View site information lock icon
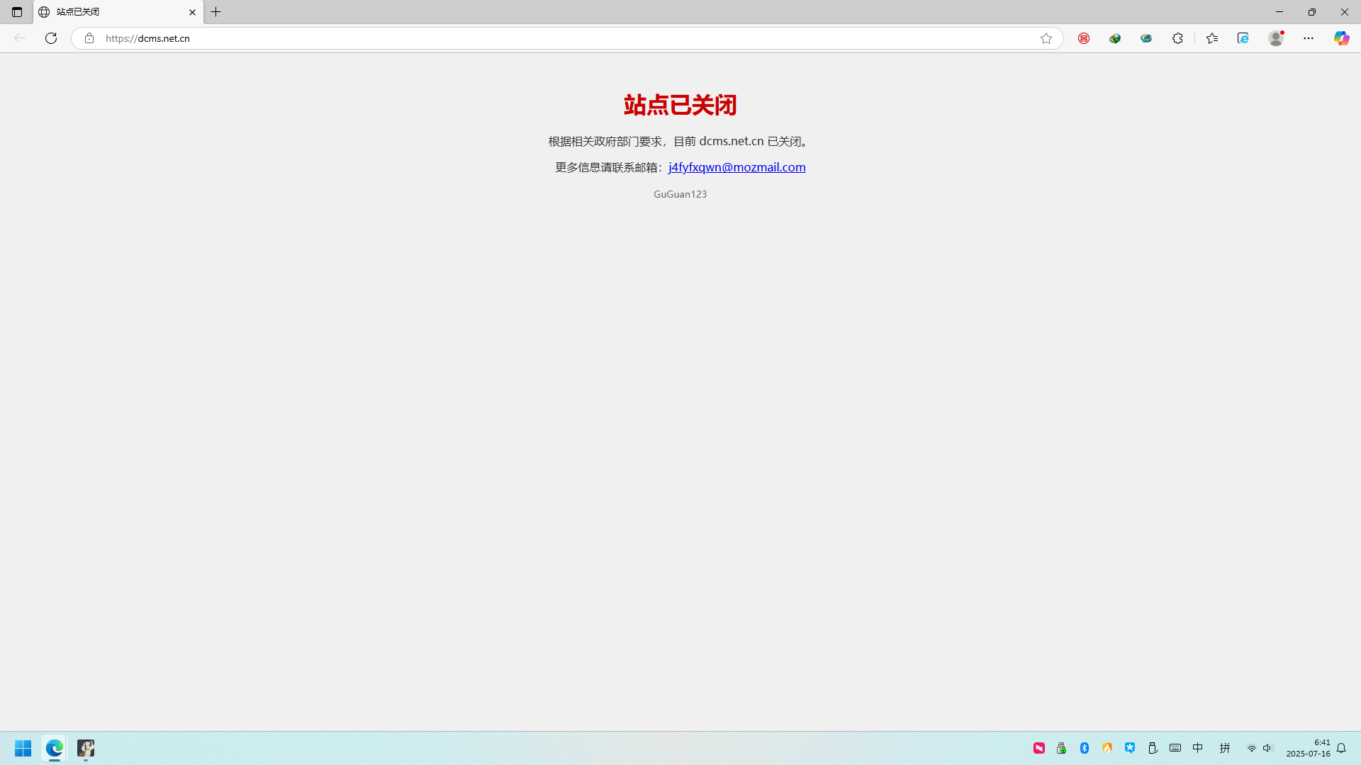The image size is (1361, 765). tap(89, 38)
